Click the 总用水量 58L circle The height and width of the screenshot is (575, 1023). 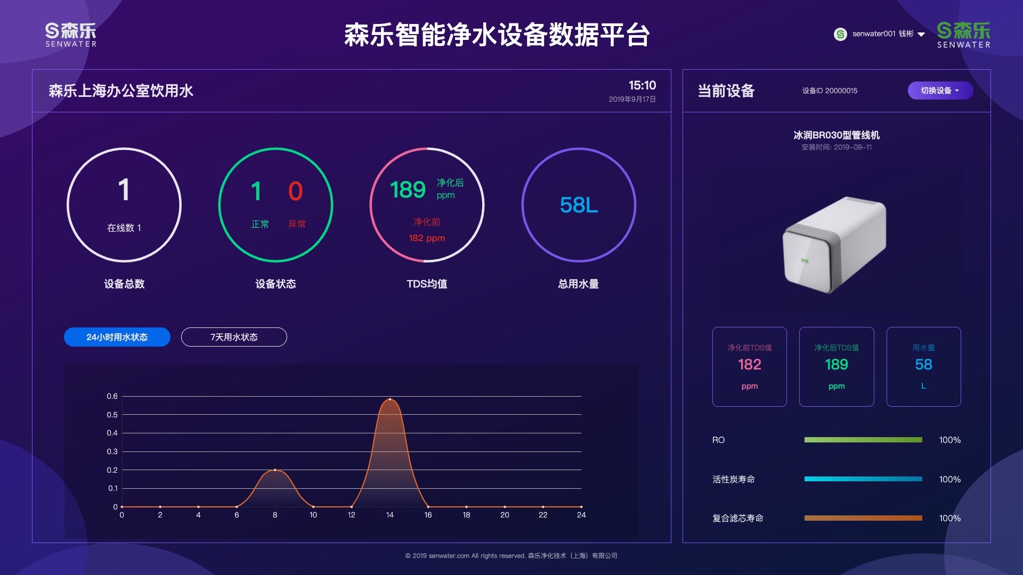(x=579, y=205)
